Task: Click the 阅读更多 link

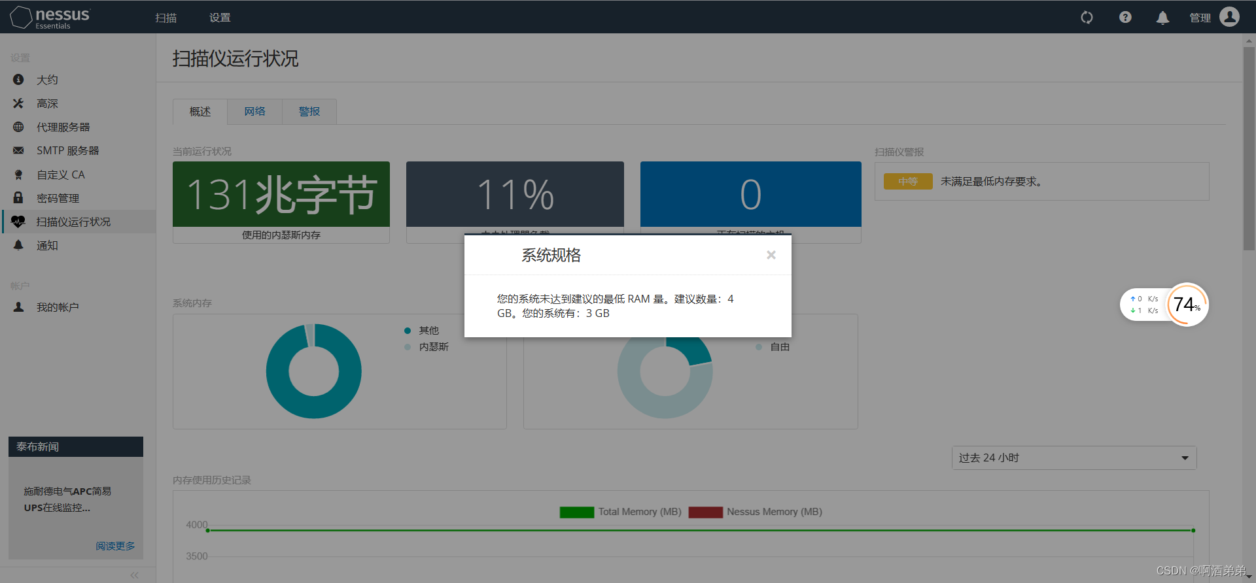Action: (x=115, y=546)
